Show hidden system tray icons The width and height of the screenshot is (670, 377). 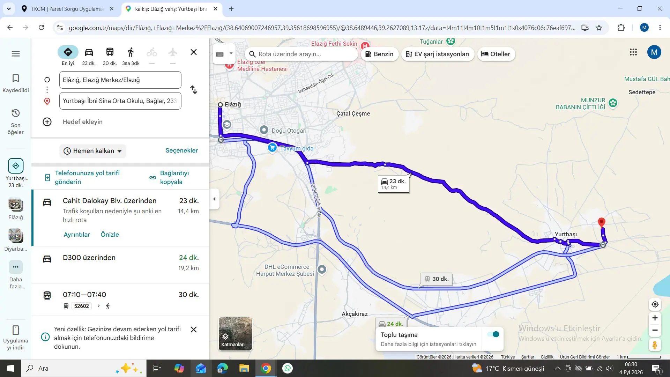557,368
